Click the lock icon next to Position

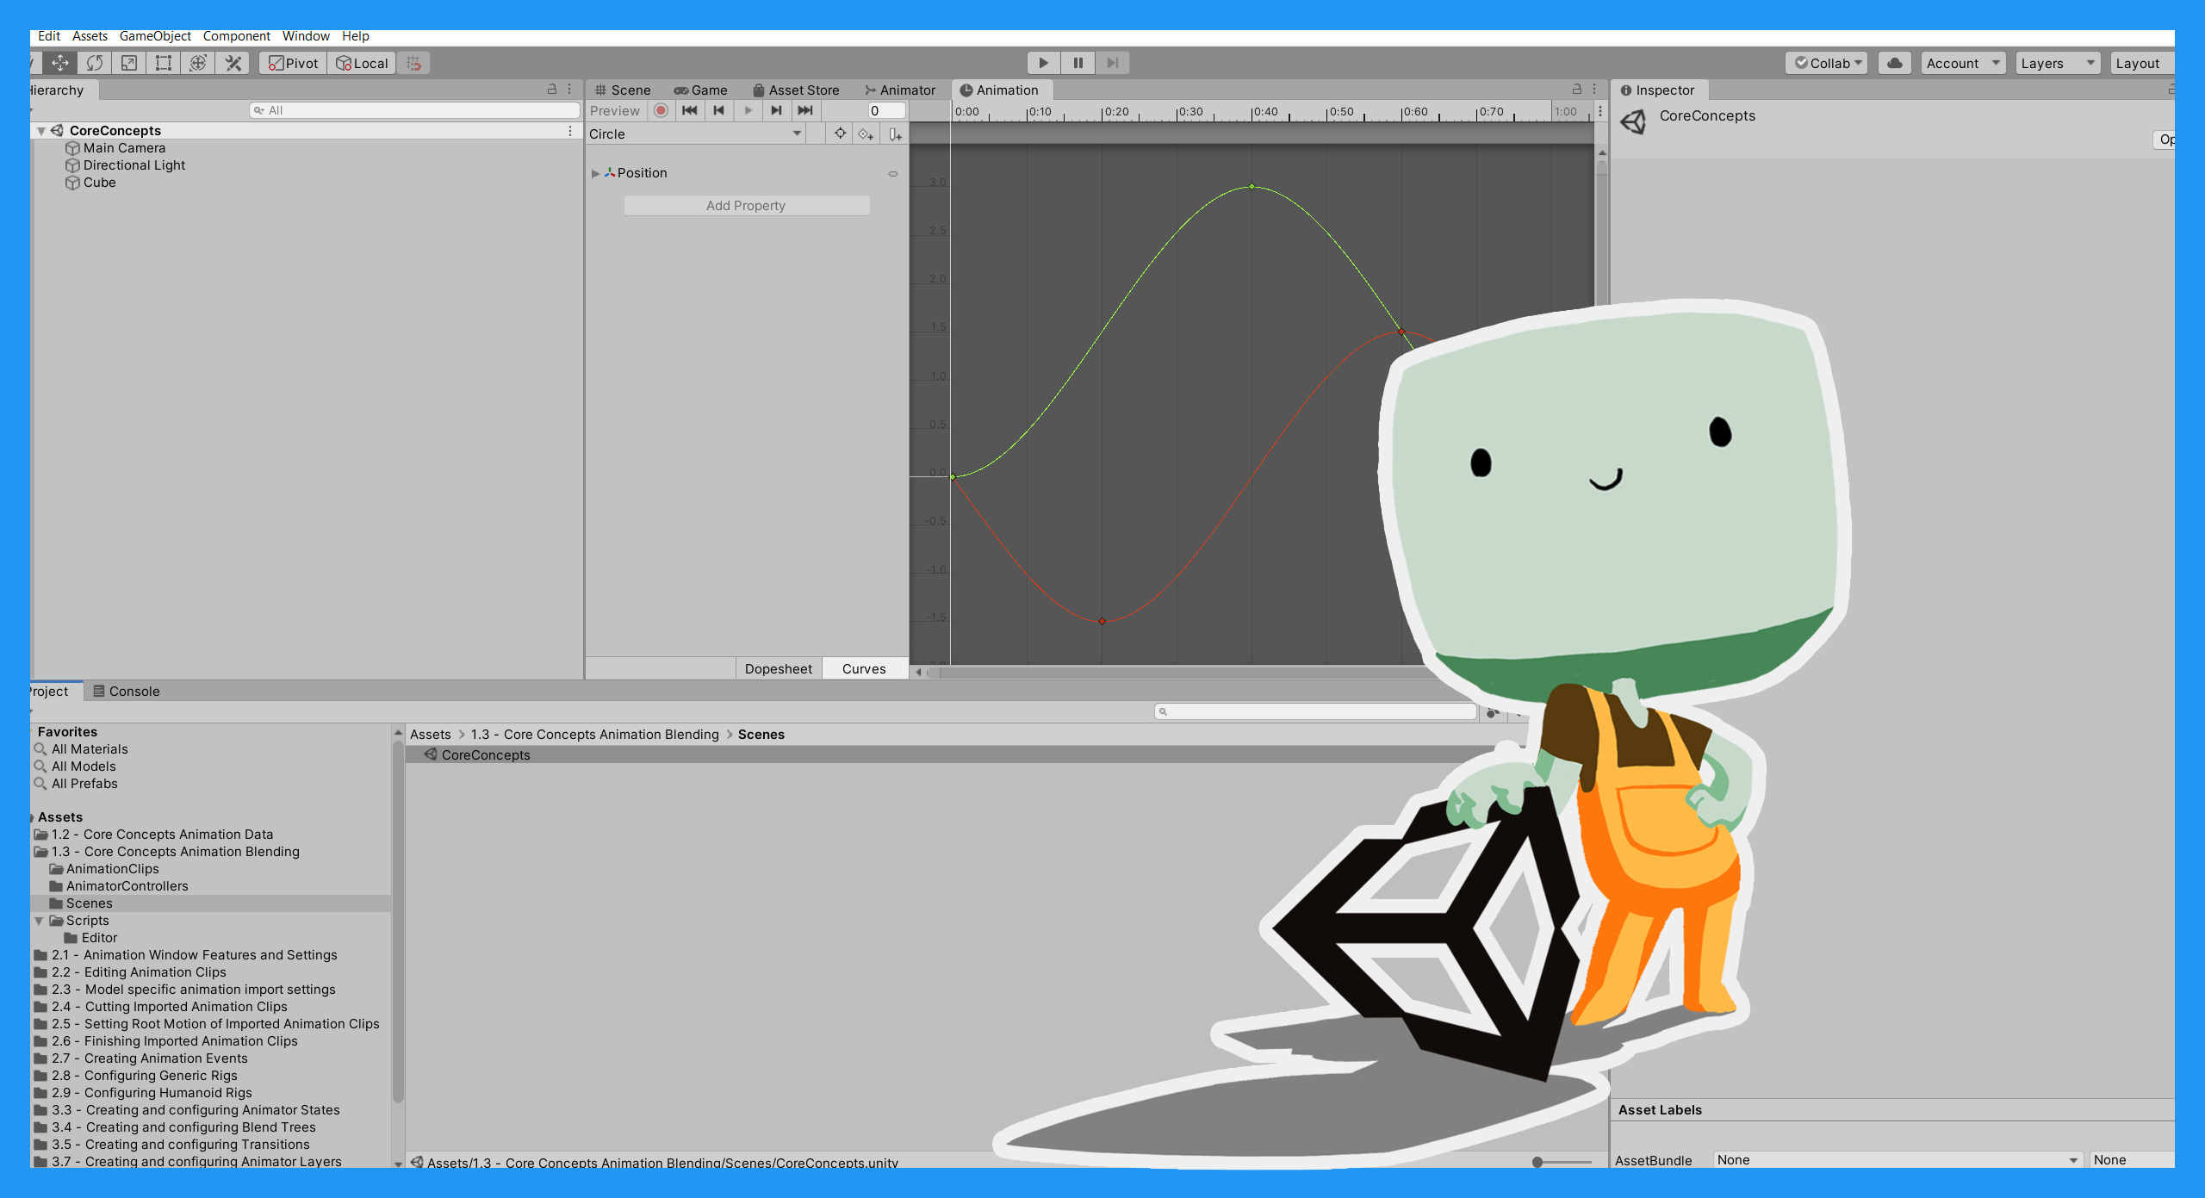coord(890,172)
